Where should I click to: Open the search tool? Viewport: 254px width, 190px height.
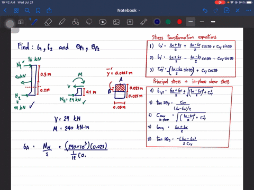pos(27,11)
